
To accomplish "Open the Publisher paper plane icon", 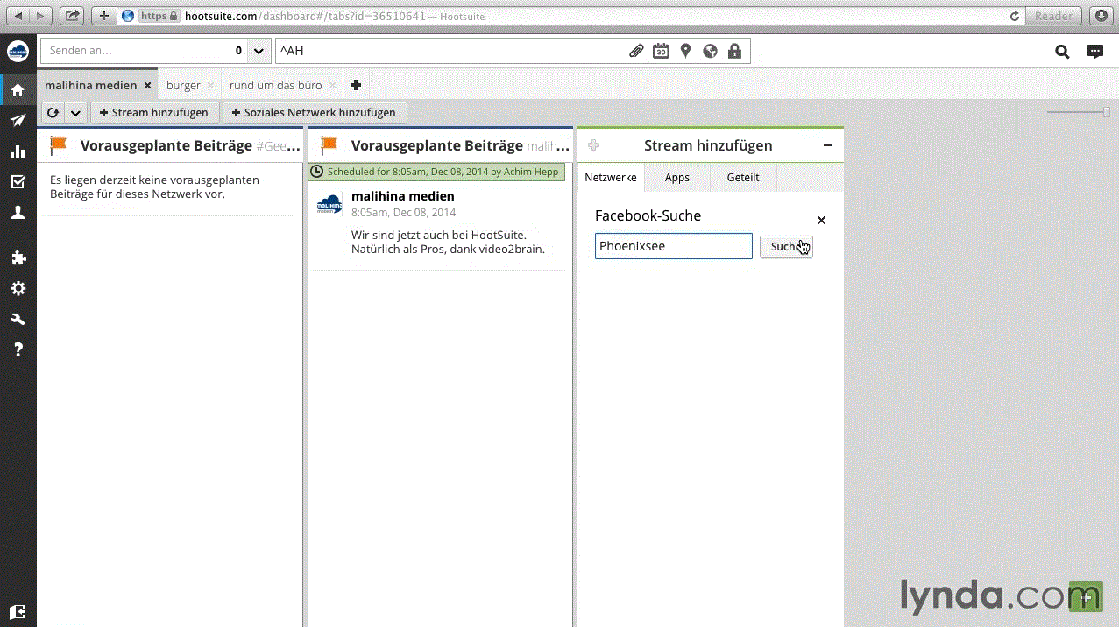I will tap(18, 121).
